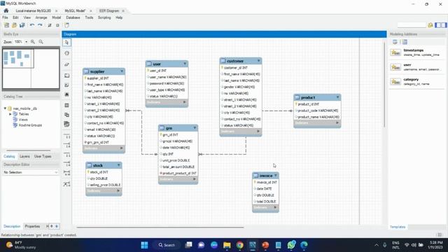Select the category template in Modeling Additions
The image size is (448, 252).
pyautogui.click(x=417, y=81)
